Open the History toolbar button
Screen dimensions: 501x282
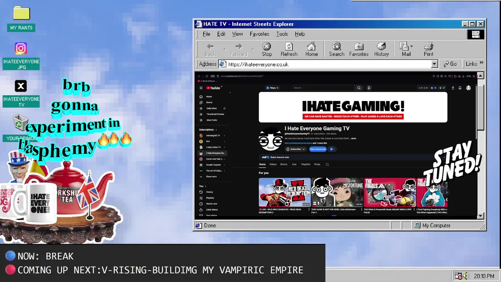[381, 49]
